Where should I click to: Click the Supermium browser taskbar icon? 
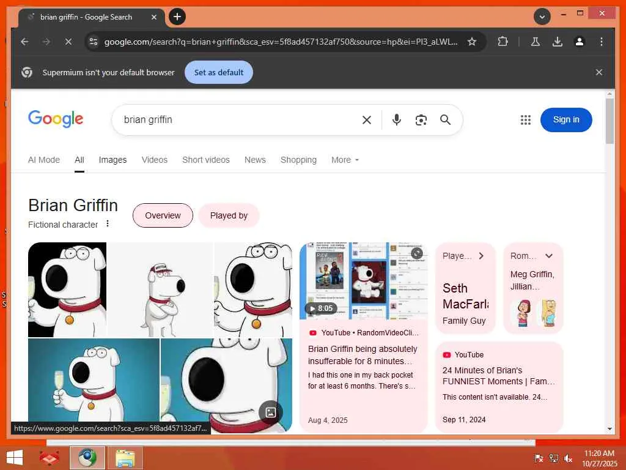[87, 458]
